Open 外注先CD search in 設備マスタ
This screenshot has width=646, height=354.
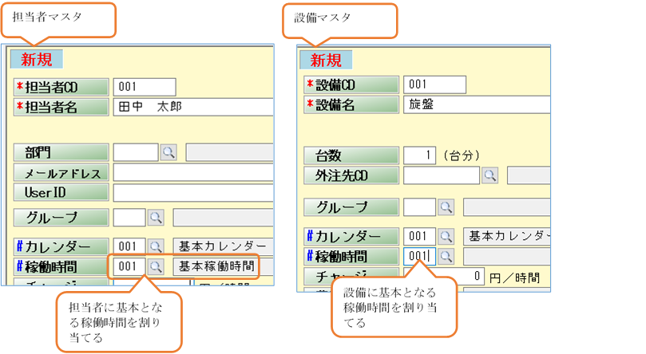pos(489,175)
